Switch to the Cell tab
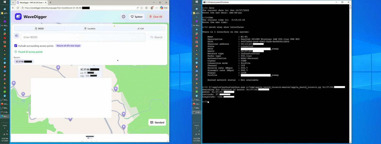 [x=140, y=29]
